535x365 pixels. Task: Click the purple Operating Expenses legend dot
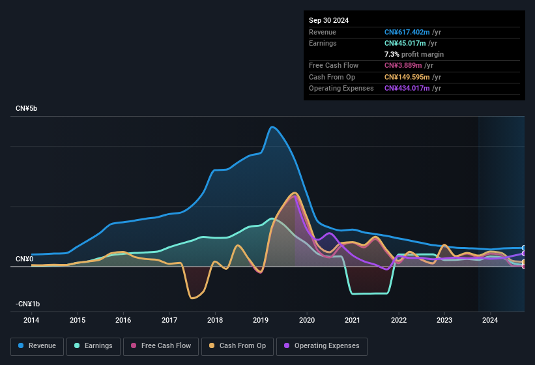287,345
